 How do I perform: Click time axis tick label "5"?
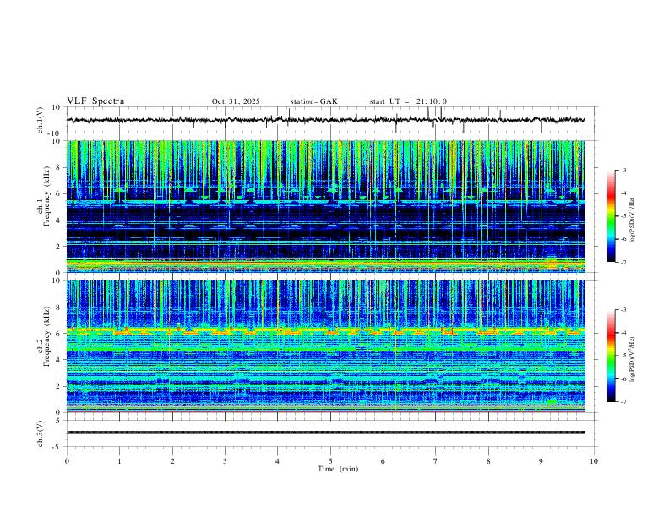click(330, 461)
